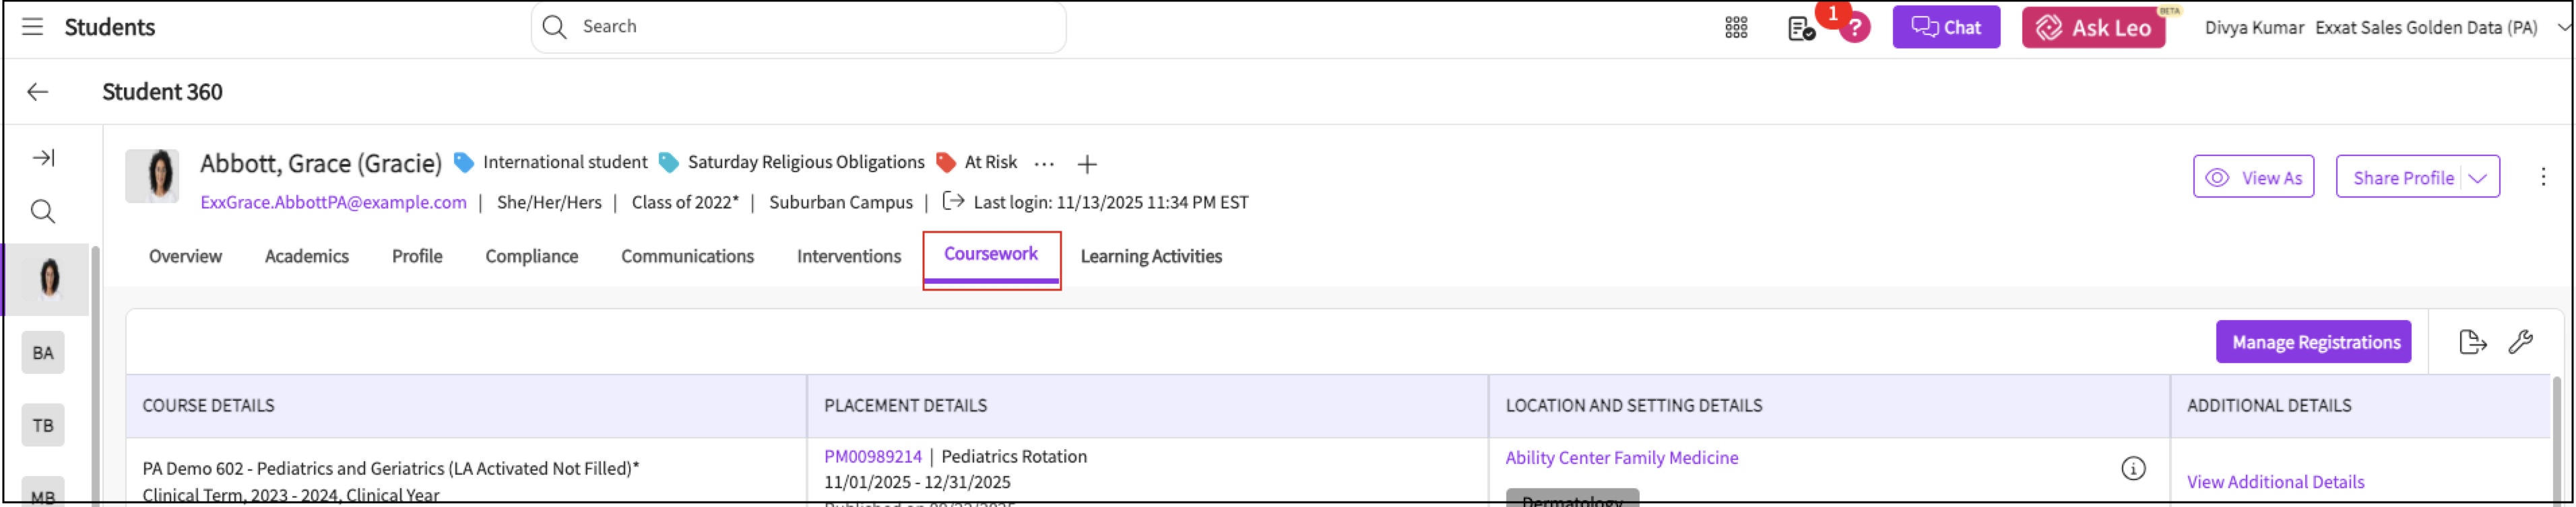The width and height of the screenshot is (2576, 507).
Task: Switch to the Academics tab
Action: click(306, 256)
